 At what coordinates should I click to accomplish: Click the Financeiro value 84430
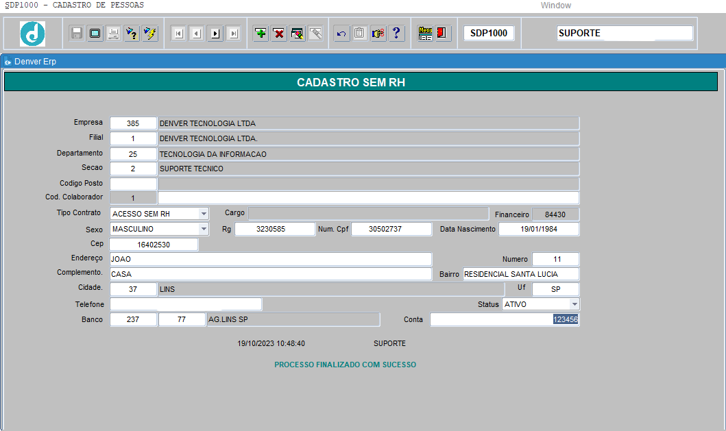(x=555, y=214)
